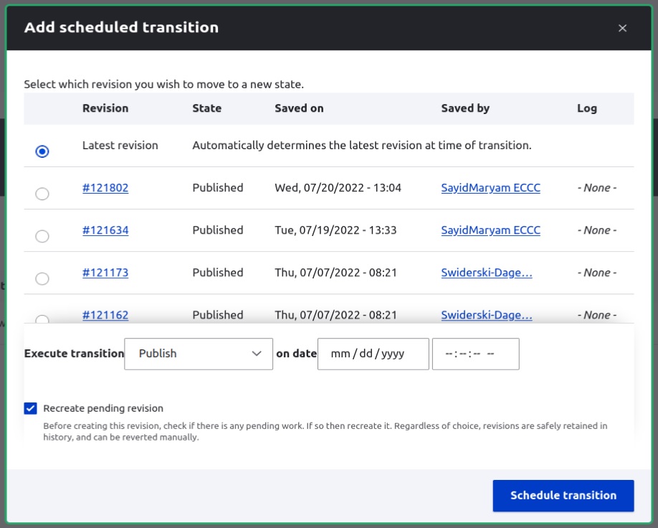Open Swiderski-Dage profile from revision #121173
Screen dimensions: 658x528
487,272
